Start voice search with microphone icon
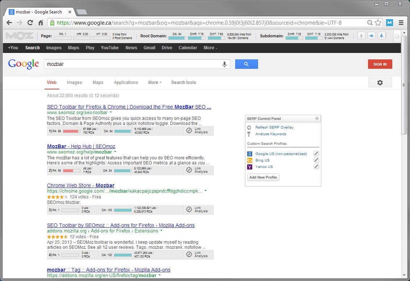Screen dimensions: 410x281 224,64
